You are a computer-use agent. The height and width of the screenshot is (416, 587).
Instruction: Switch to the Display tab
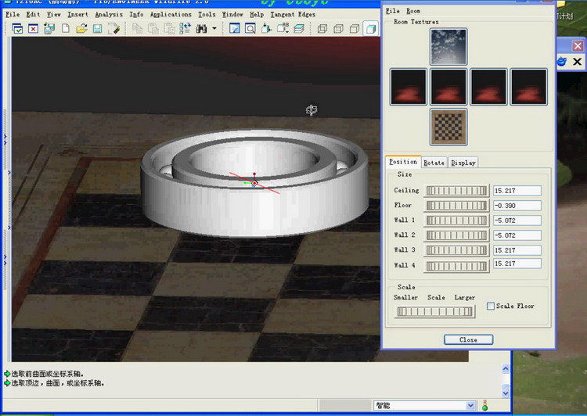point(463,163)
